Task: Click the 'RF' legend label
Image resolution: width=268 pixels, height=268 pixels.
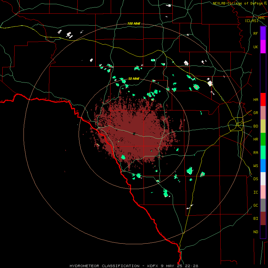Action: coord(255,33)
